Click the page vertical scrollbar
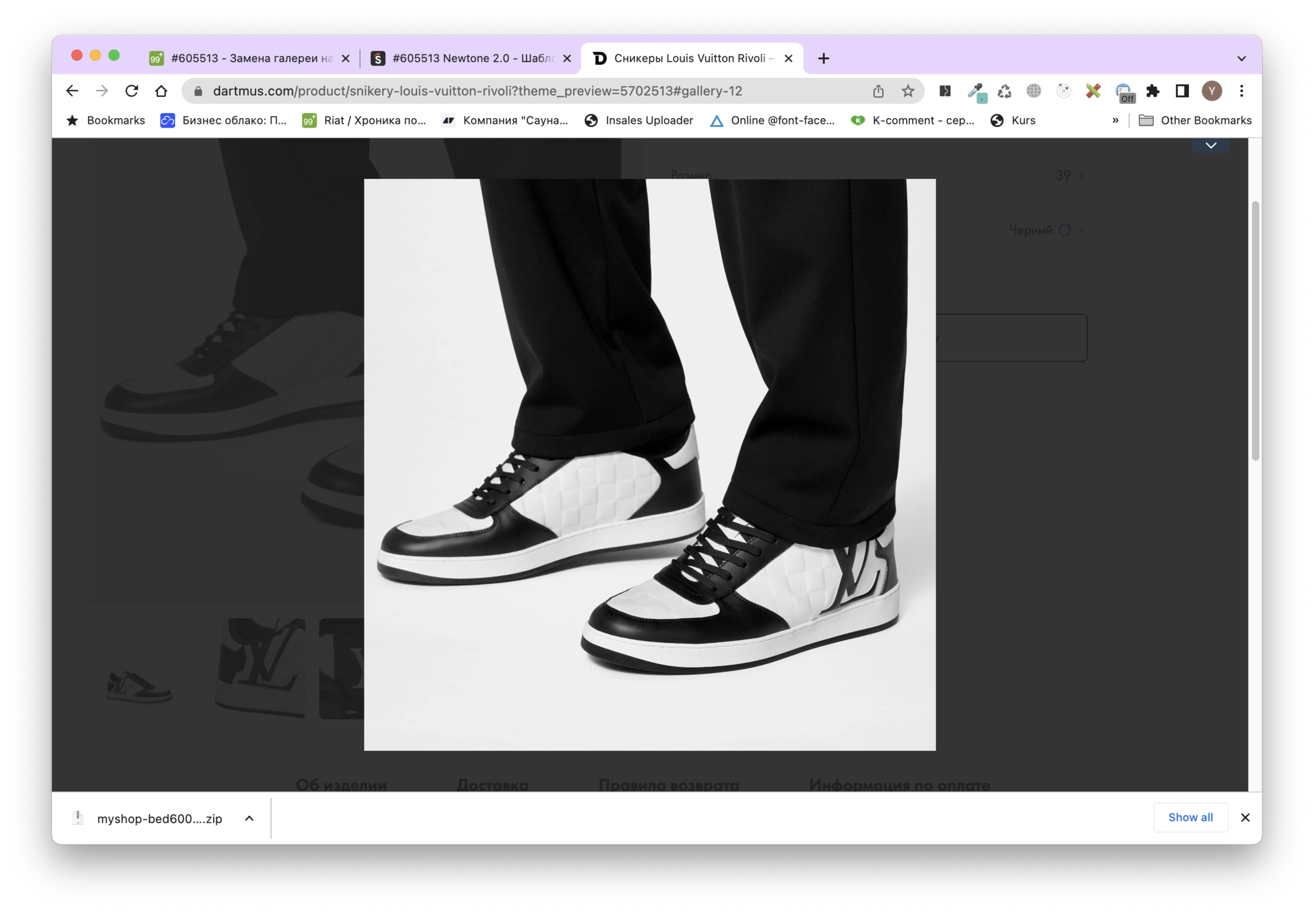This screenshot has width=1314, height=913. click(1255, 330)
